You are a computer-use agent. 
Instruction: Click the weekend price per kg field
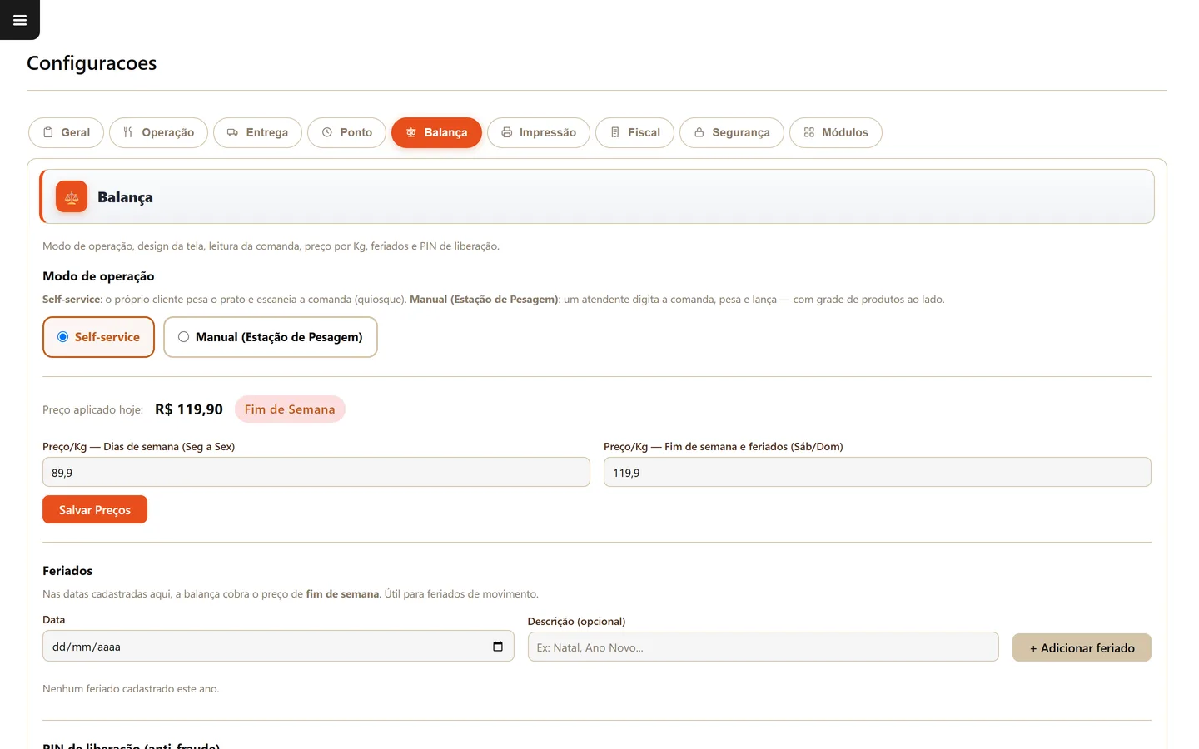(x=878, y=472)
